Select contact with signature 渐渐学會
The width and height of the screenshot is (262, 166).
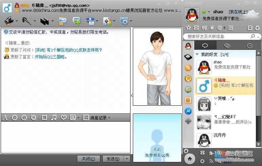click(x=225, y=122)
